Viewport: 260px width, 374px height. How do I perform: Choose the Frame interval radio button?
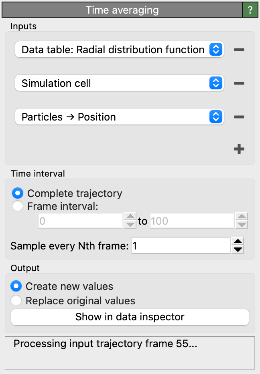[x=18, y=206]
